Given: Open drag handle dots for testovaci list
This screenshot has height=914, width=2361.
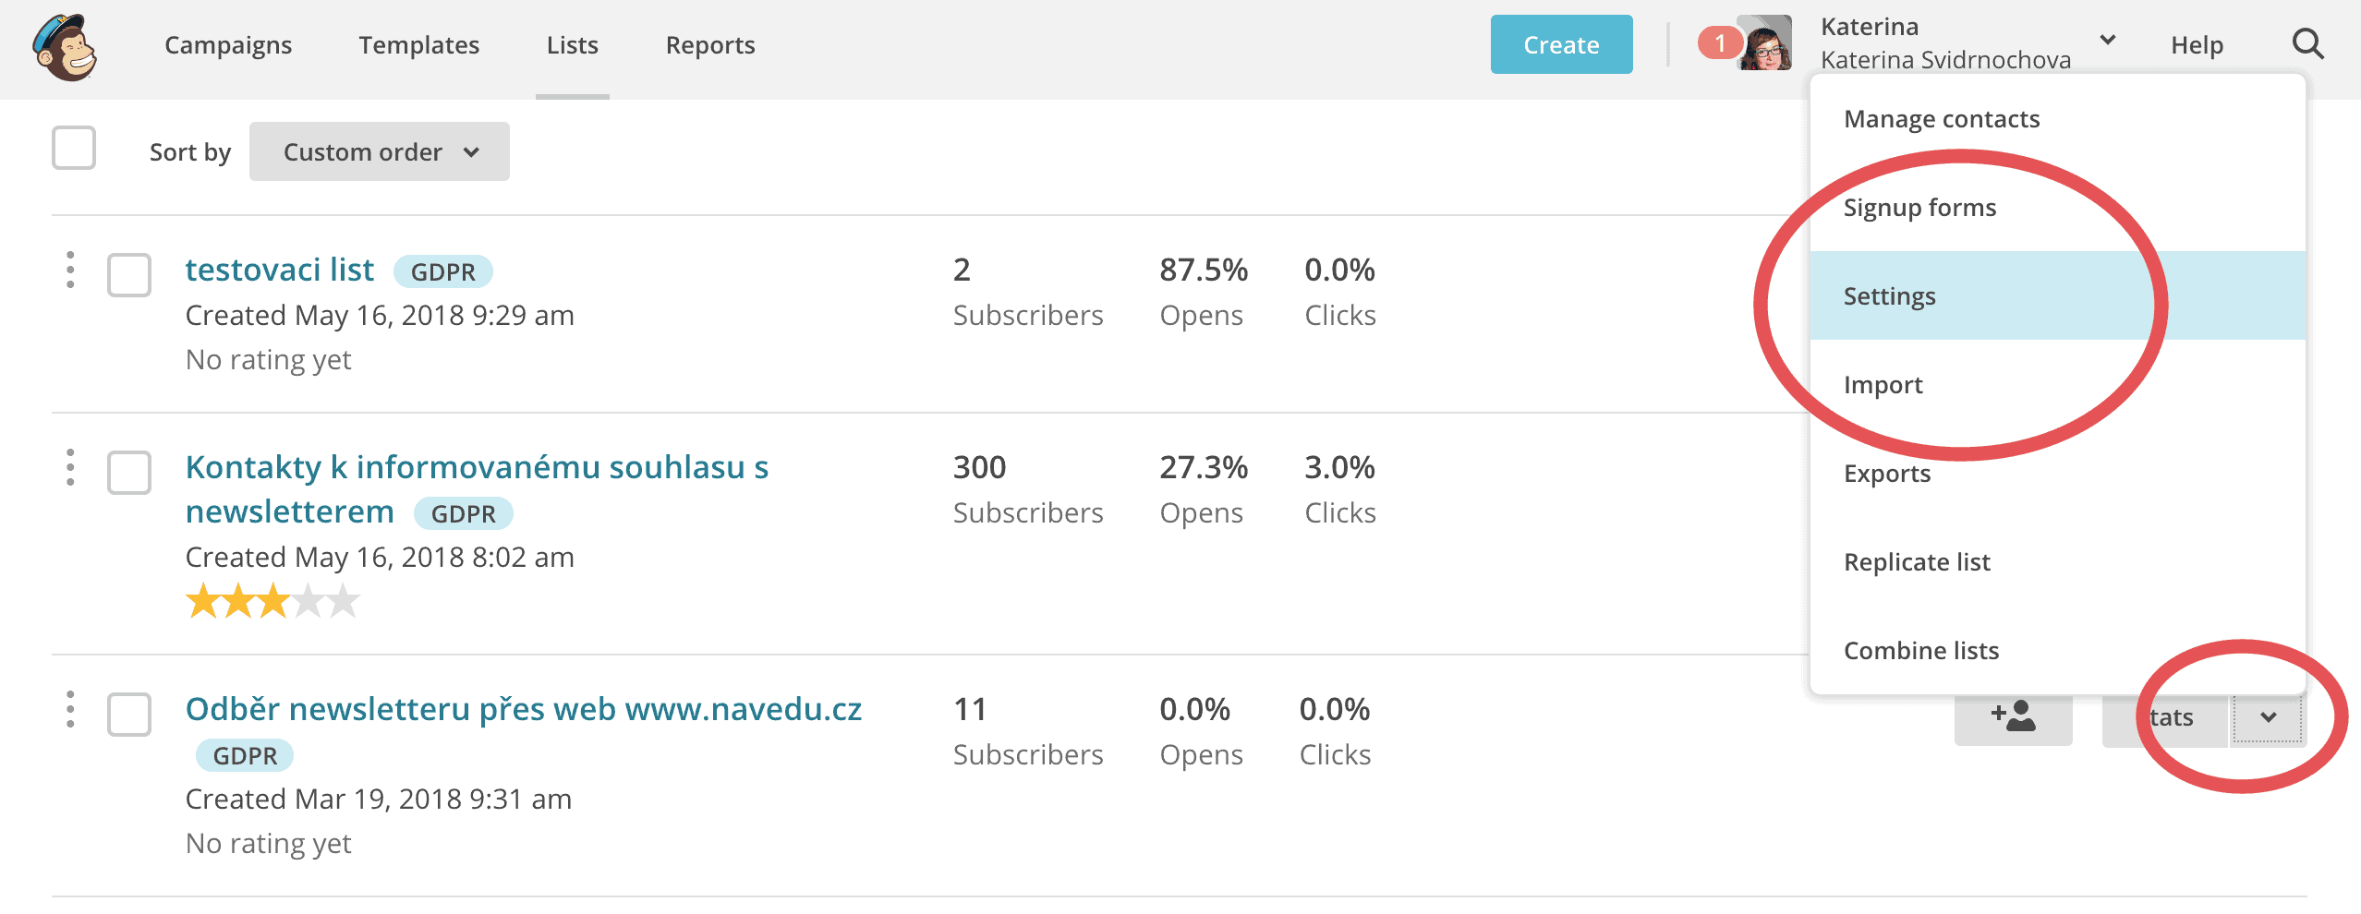Looking at the screenshot, I should coord(70,270).
